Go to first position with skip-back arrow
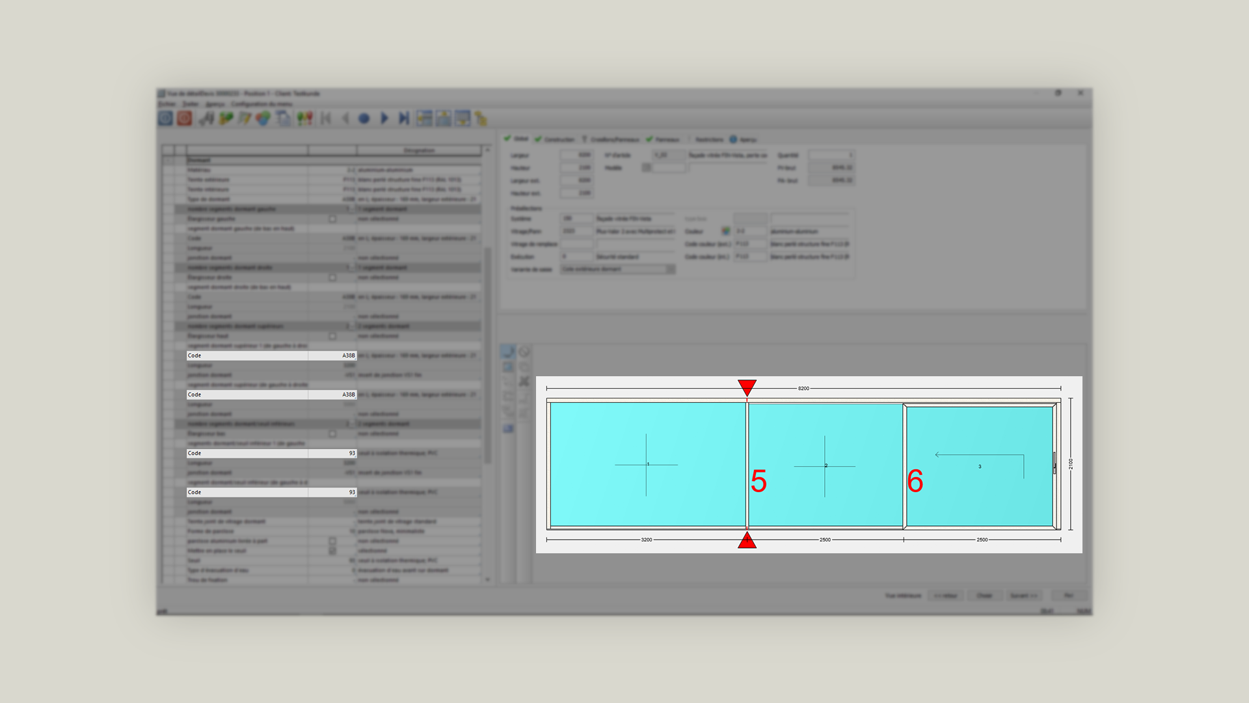The image size is (1249, 703). tap(326, 118)
